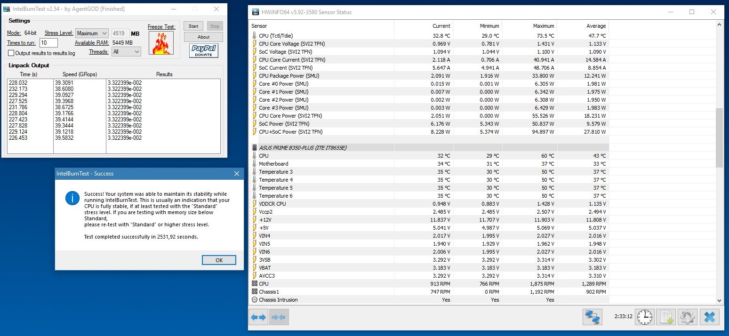Click the thermometer icon beside CPU (Tctl/Tdie)
This screenshot has width=729, height=336.
tap(255, 36)
